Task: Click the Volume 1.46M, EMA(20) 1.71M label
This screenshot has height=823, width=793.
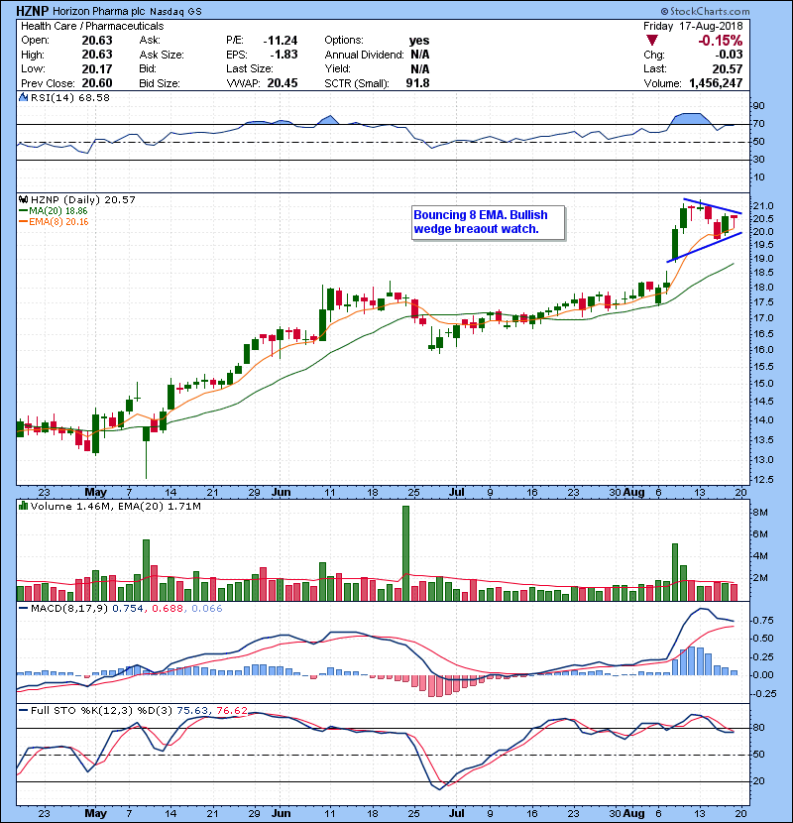Action: point(115,507)
